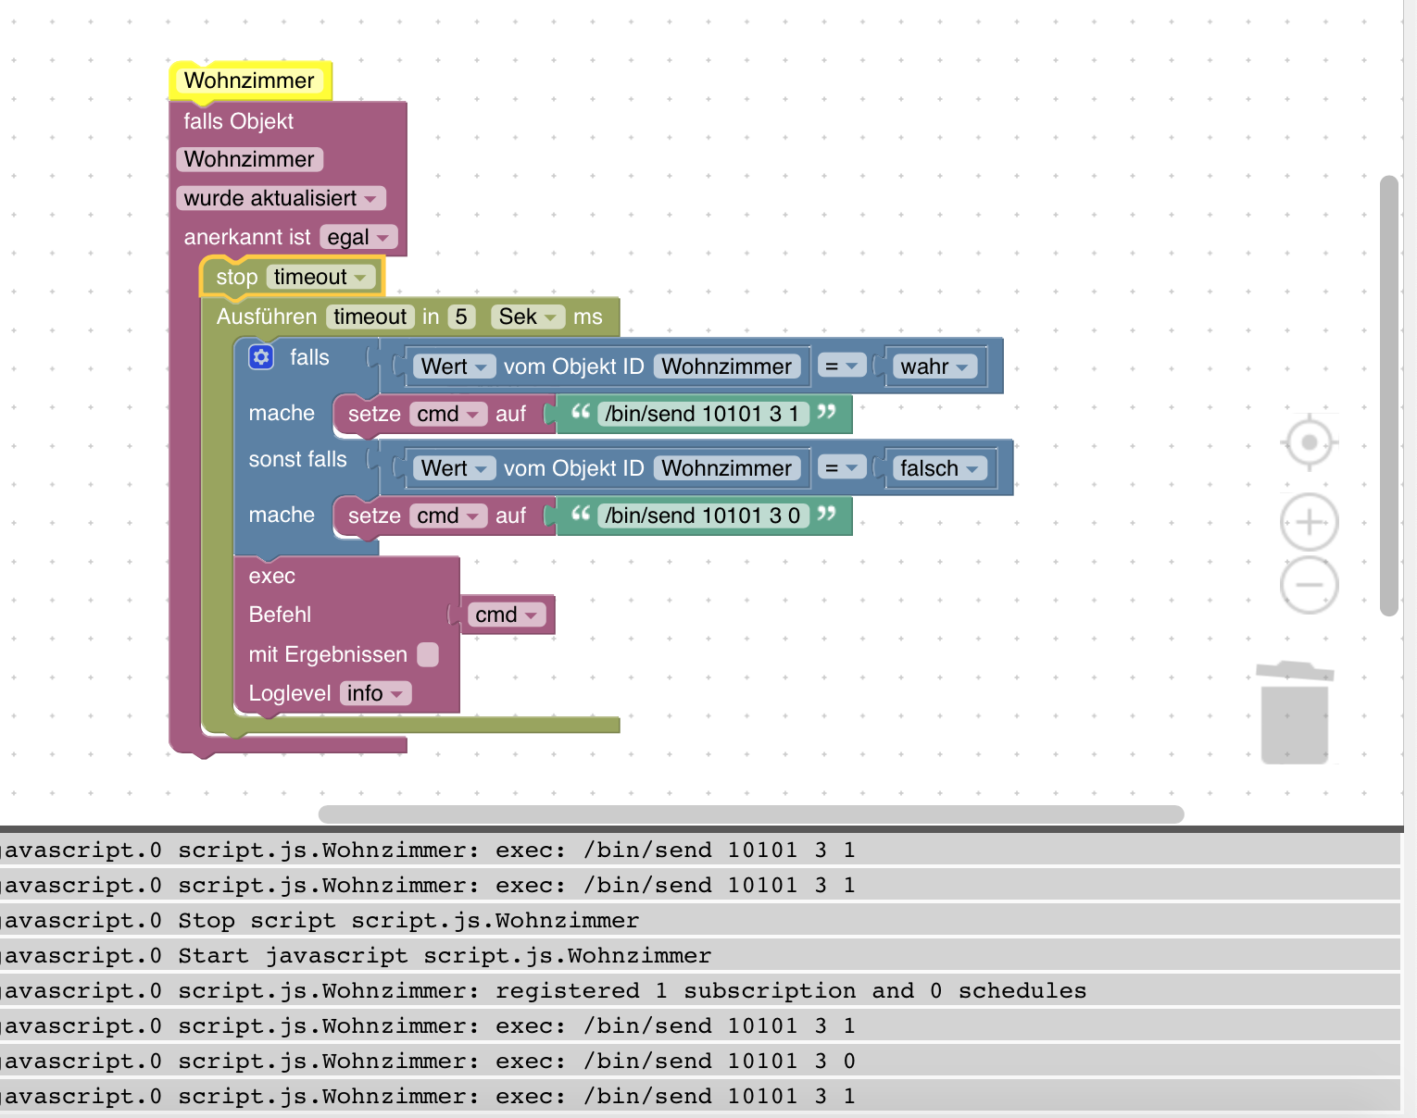Click the vertical workspace scrollbar

pyautogui.click(x=1388, y=395)
